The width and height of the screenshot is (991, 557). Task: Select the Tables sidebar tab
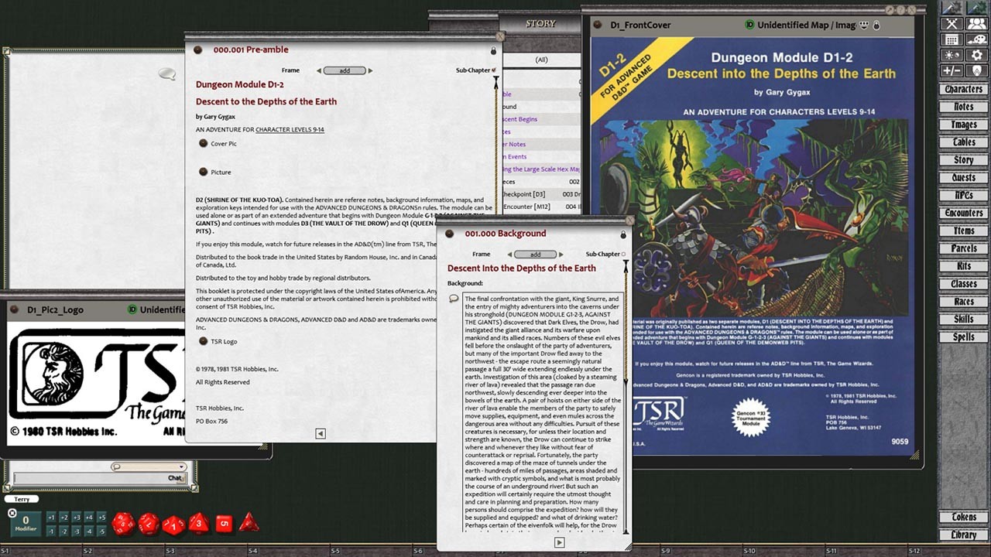click(962, 142)
